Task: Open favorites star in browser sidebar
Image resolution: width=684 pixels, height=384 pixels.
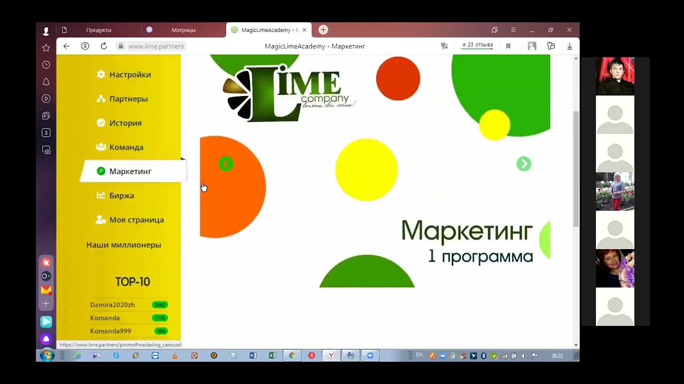Action: click(46, 48)
